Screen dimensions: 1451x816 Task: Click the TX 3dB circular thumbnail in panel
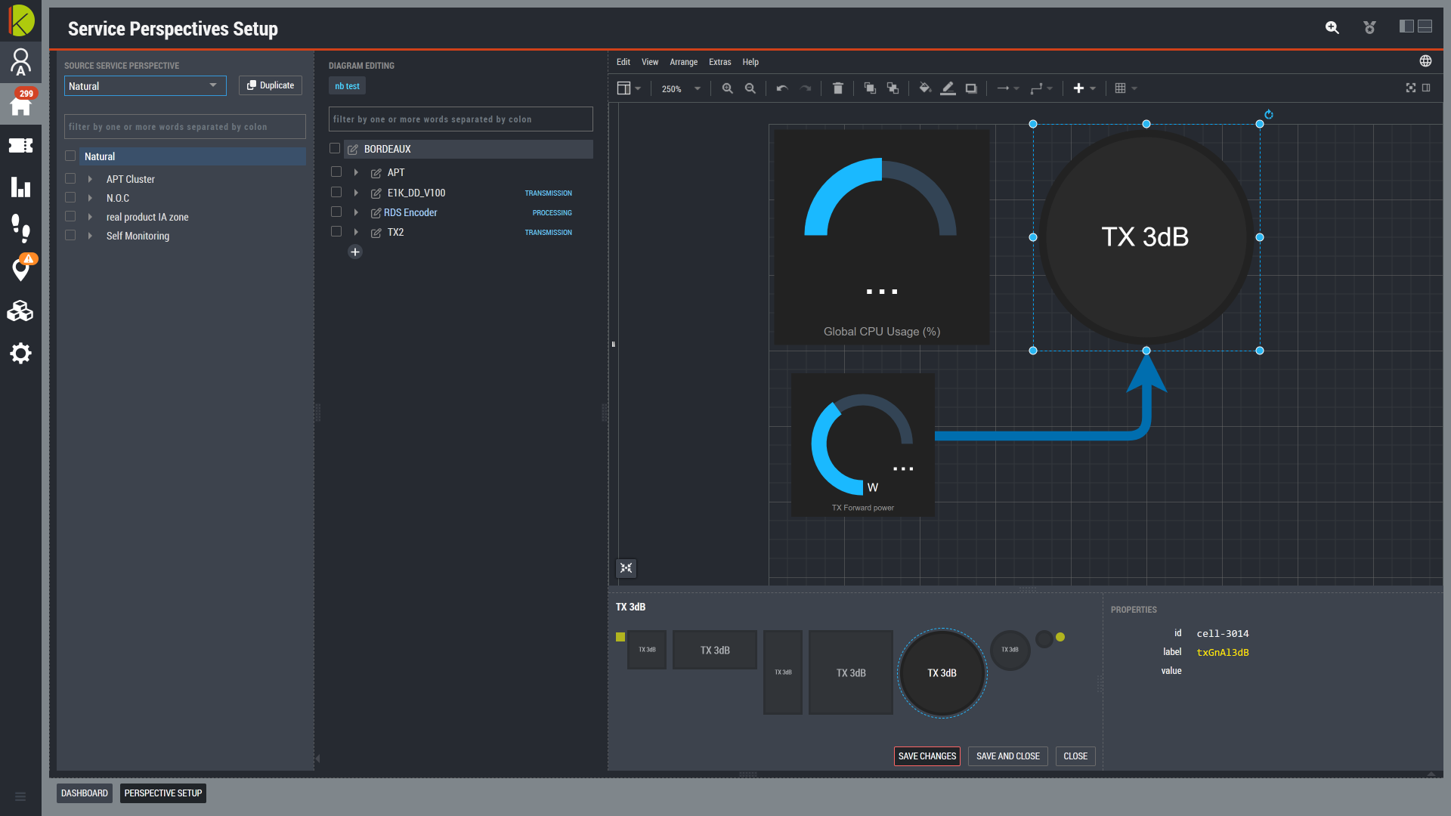pyautogui.click(x=941, y=672)
